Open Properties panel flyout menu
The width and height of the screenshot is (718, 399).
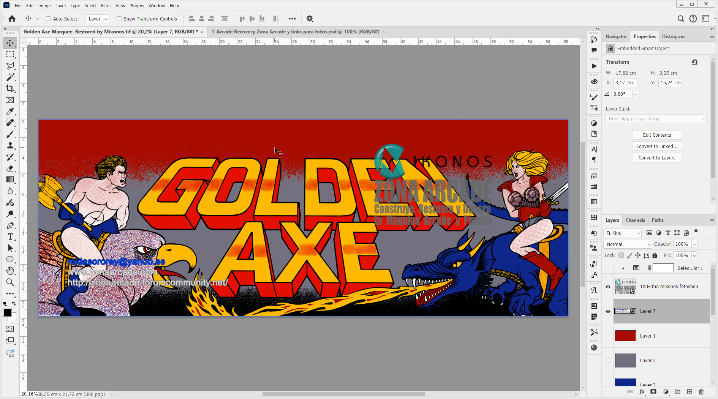[712, 36]
